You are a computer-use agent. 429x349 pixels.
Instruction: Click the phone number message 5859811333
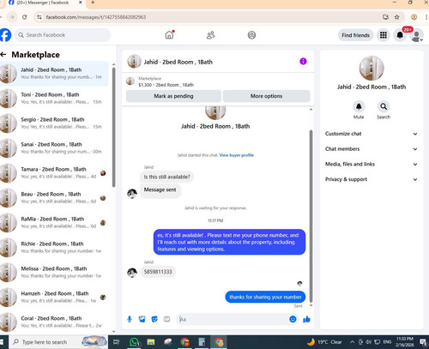[158, 272]
